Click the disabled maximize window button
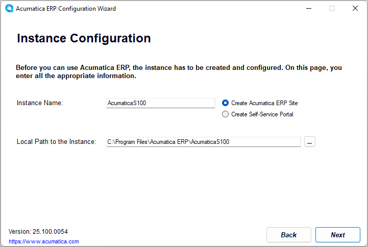 [332, 9]
